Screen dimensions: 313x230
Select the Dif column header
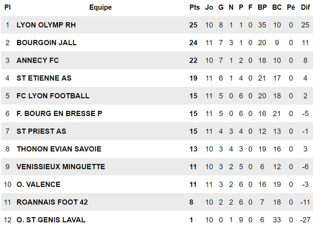(x=305, y=7)
